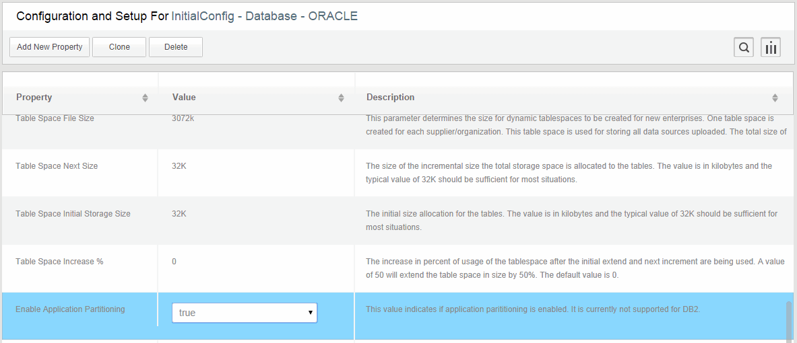Click the Description column header text
797x343 pixels.
coord(390,97)
